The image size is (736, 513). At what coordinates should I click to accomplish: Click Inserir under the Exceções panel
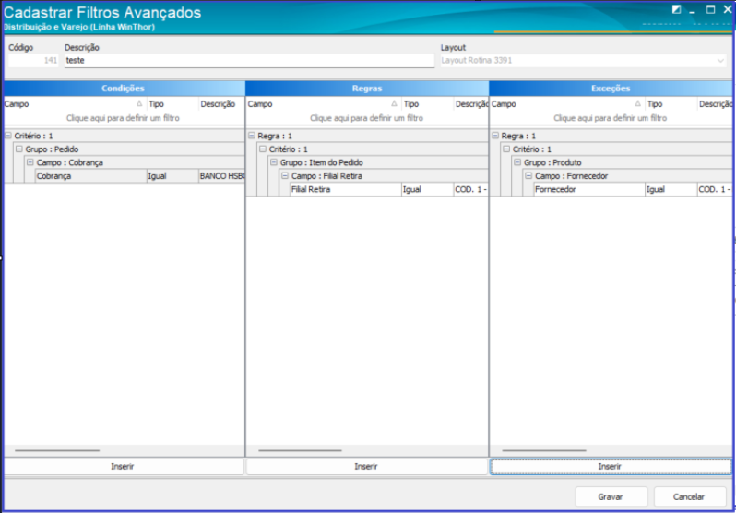click(x=611, y=467)
